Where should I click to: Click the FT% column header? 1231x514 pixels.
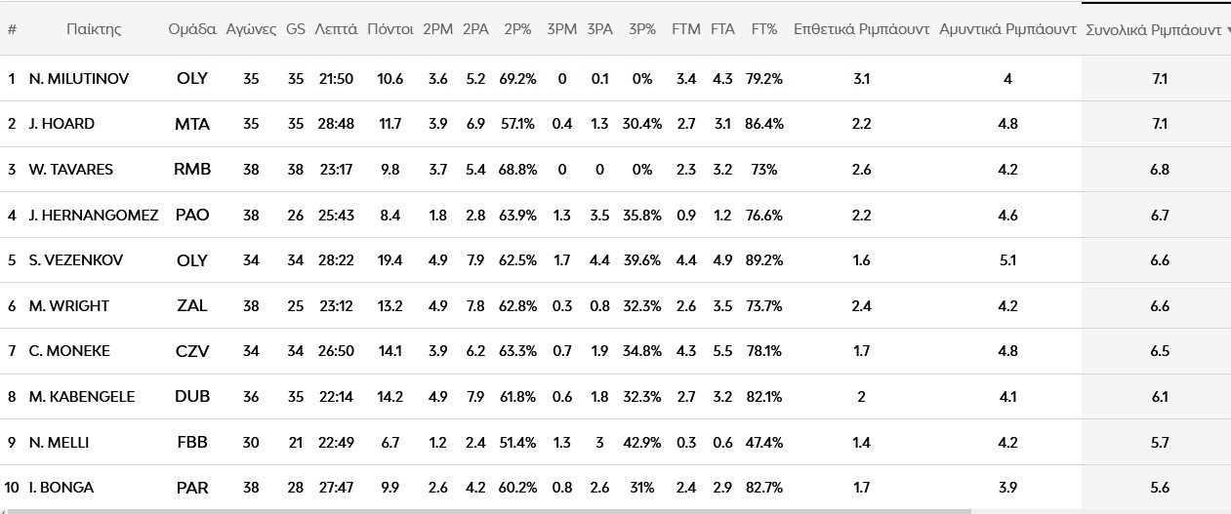[x=763, y=29]
